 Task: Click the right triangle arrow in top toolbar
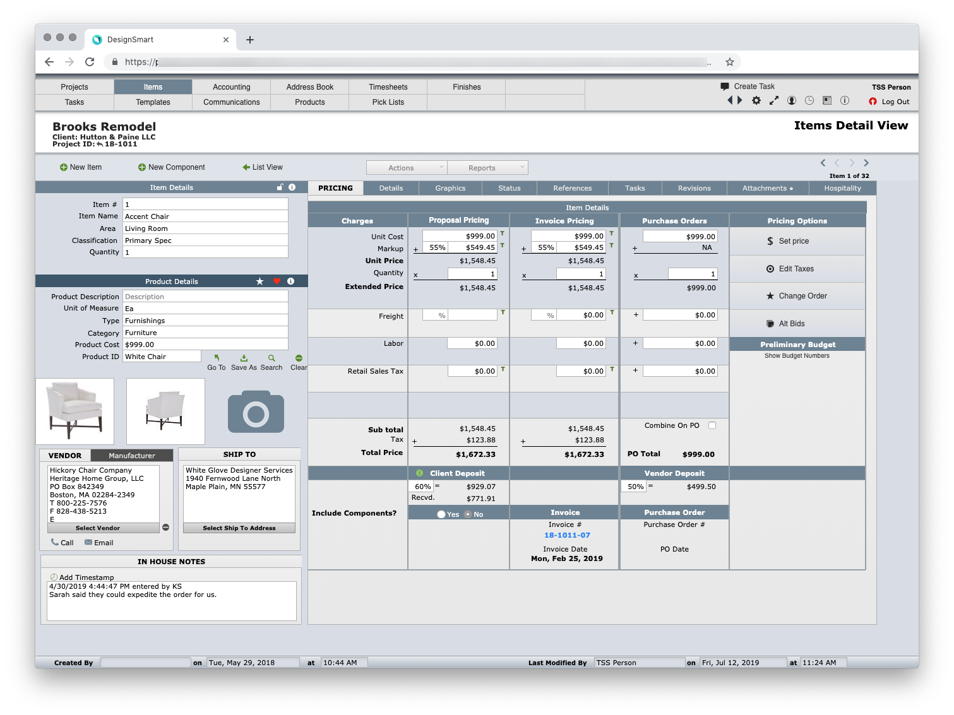click(740, 100)
